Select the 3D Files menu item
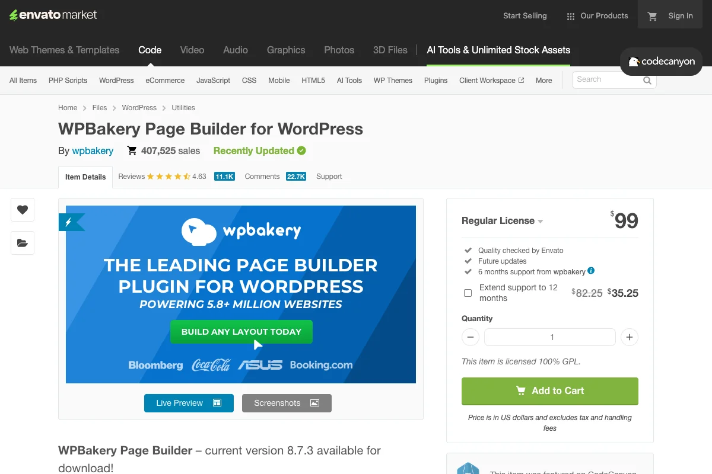The height and width of the screenshot is (474, 712). tap(390, 50)
